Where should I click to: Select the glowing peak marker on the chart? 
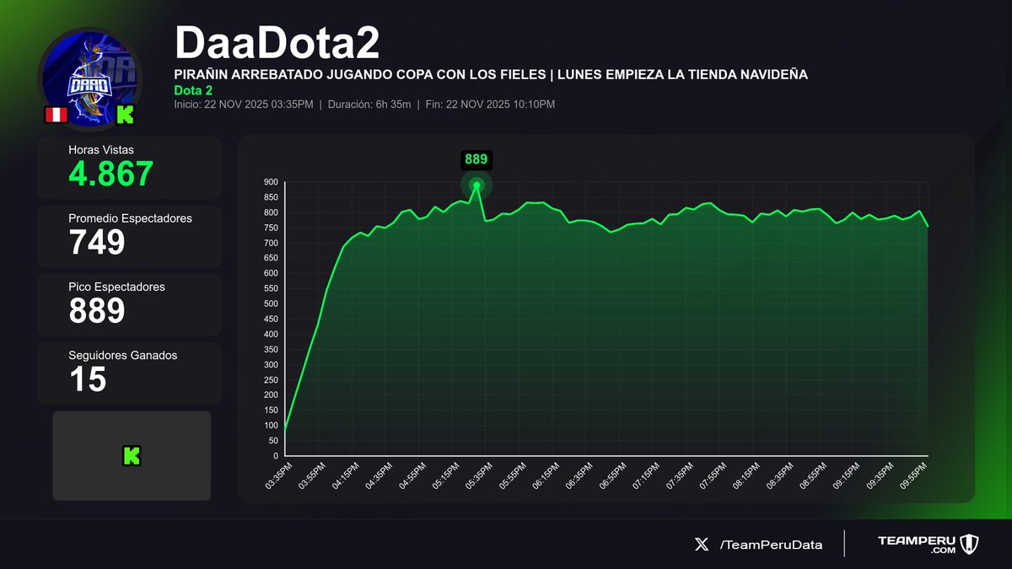[x=476, y=186]
